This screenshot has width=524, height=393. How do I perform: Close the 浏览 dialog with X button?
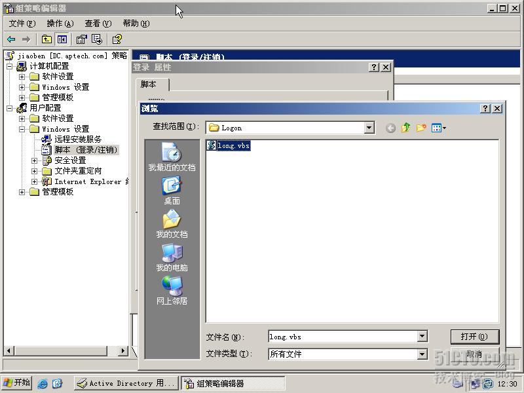[x=497, y=108]
